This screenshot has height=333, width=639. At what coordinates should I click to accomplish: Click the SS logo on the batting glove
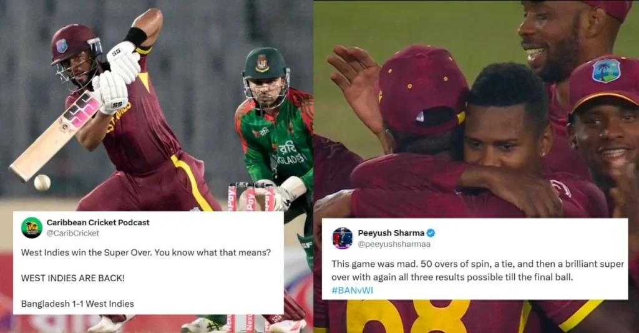pyautogui.click(x=117, y=52)
